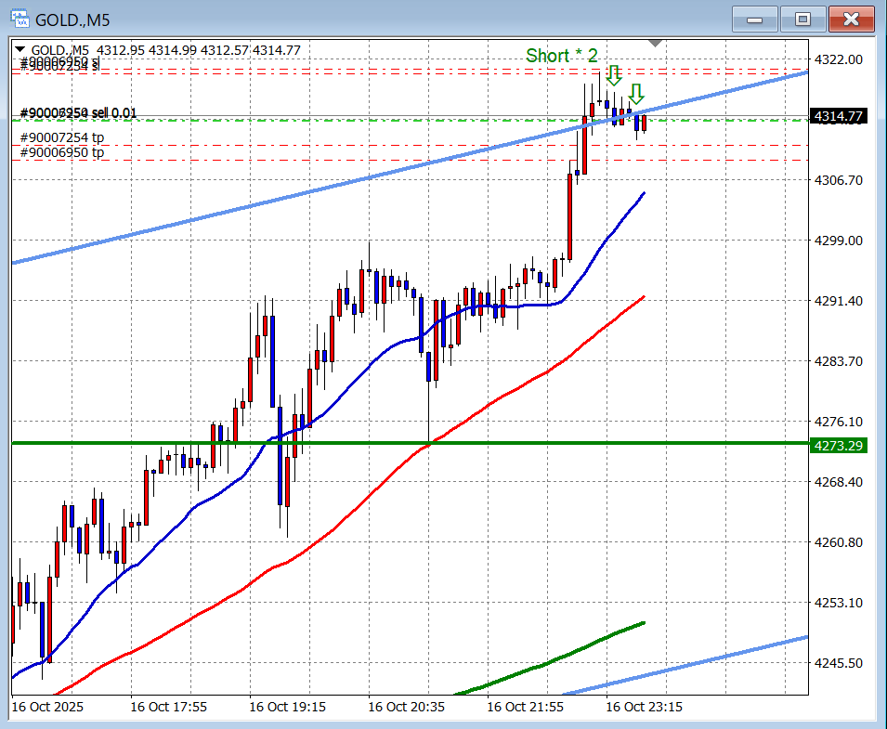Click the second green down arrow marker
The height and width of the screenshot is (729, 887).
tap(635, 93)
